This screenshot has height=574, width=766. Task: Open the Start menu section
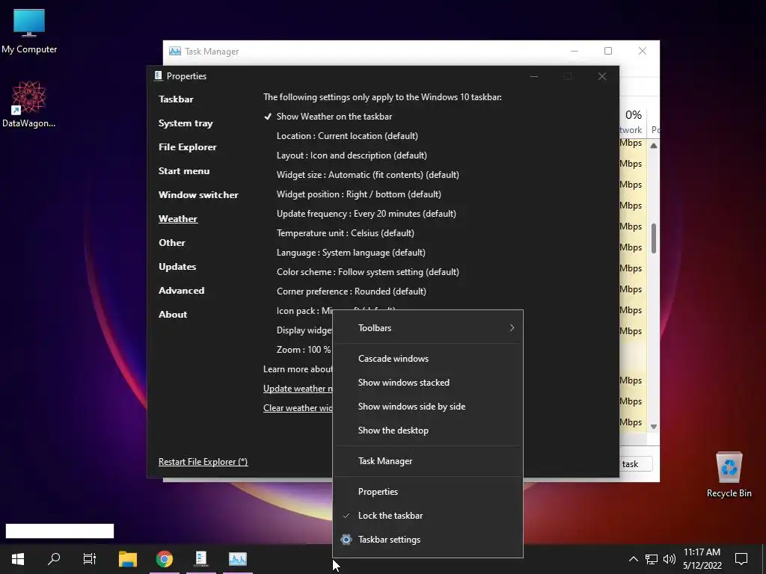(184, 171)
